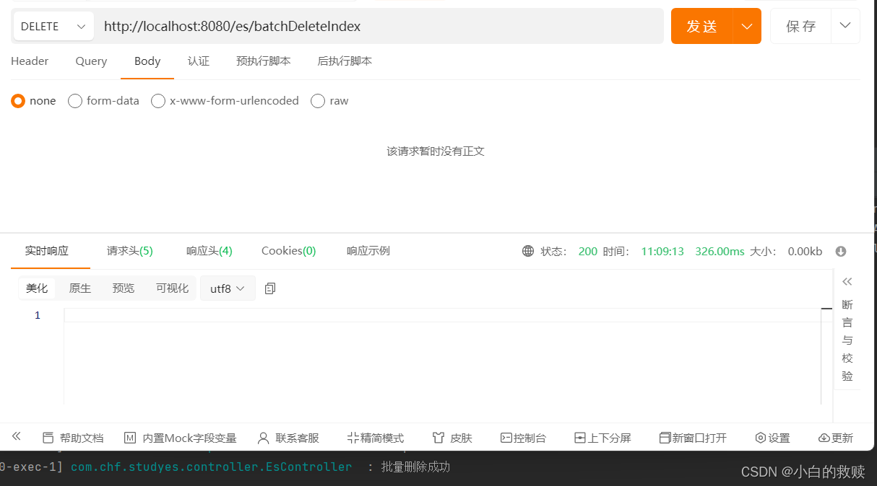Viewport: 877px width, 486px height.
Task: Click the download response icon
Action: pyautogui.click(x=840, y=252)
